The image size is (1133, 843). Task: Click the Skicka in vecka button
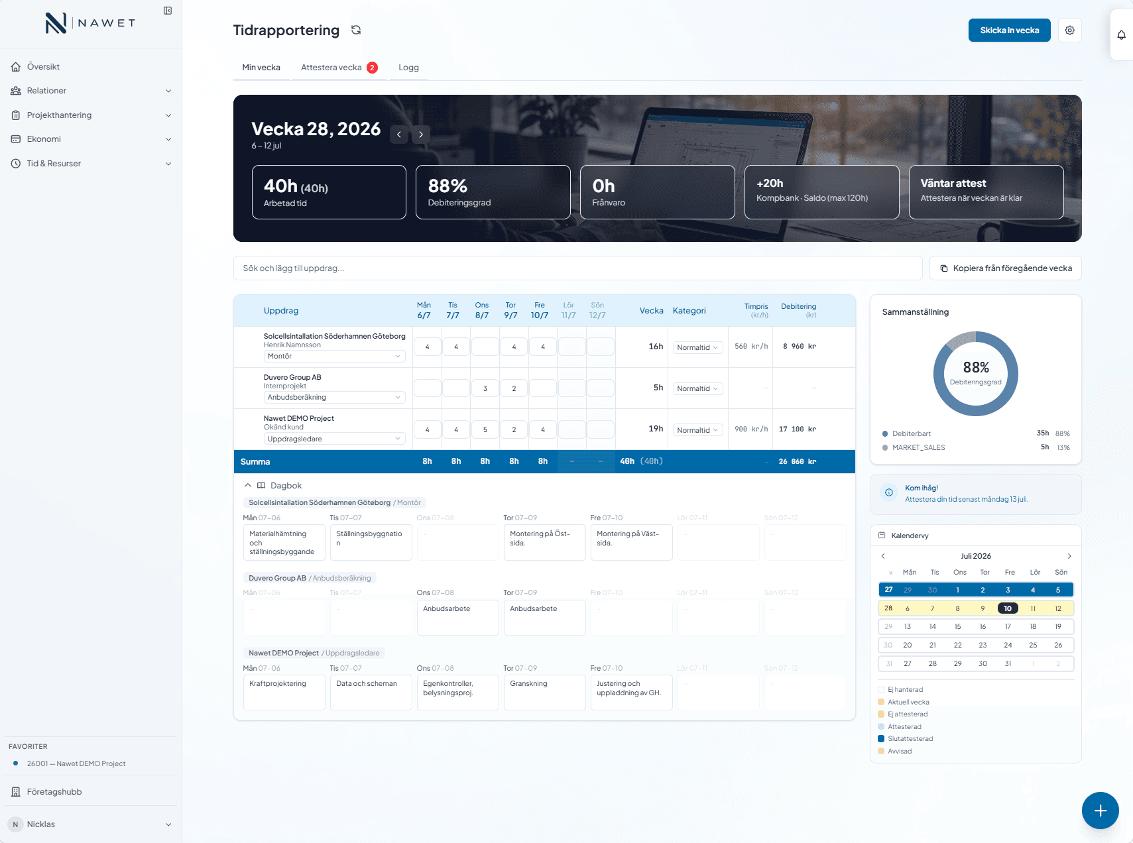[1010, 30]
